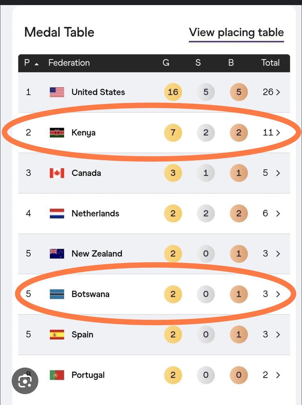The image size is (302, 405).
Task: Sort by the Total column header
Action: 270,63
